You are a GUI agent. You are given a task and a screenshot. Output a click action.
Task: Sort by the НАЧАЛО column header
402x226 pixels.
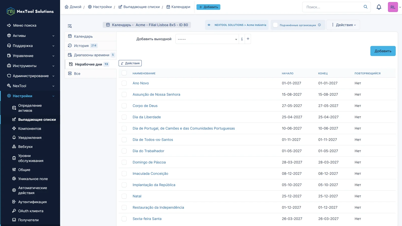click(x=287, y=73)
